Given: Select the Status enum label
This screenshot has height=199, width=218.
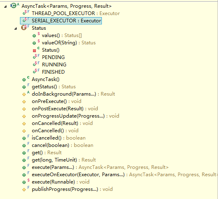Looking at the screenshot, I should coord(39,28).
